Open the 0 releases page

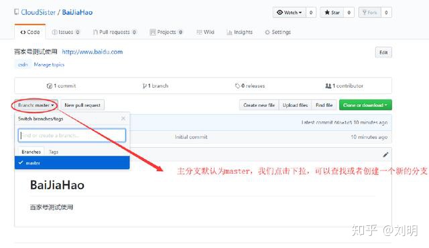(250, 86)
